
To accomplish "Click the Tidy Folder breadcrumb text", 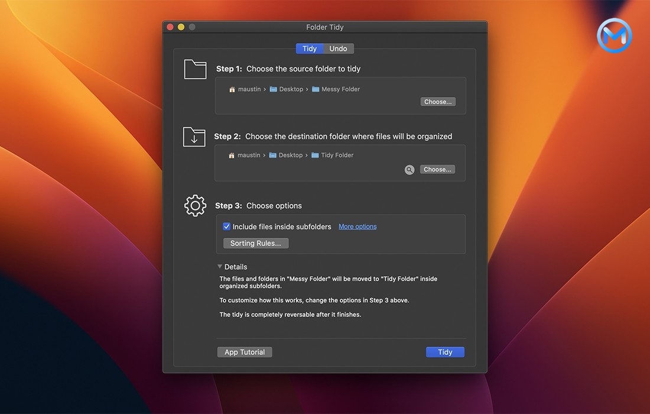I will (x=338, y=155).
